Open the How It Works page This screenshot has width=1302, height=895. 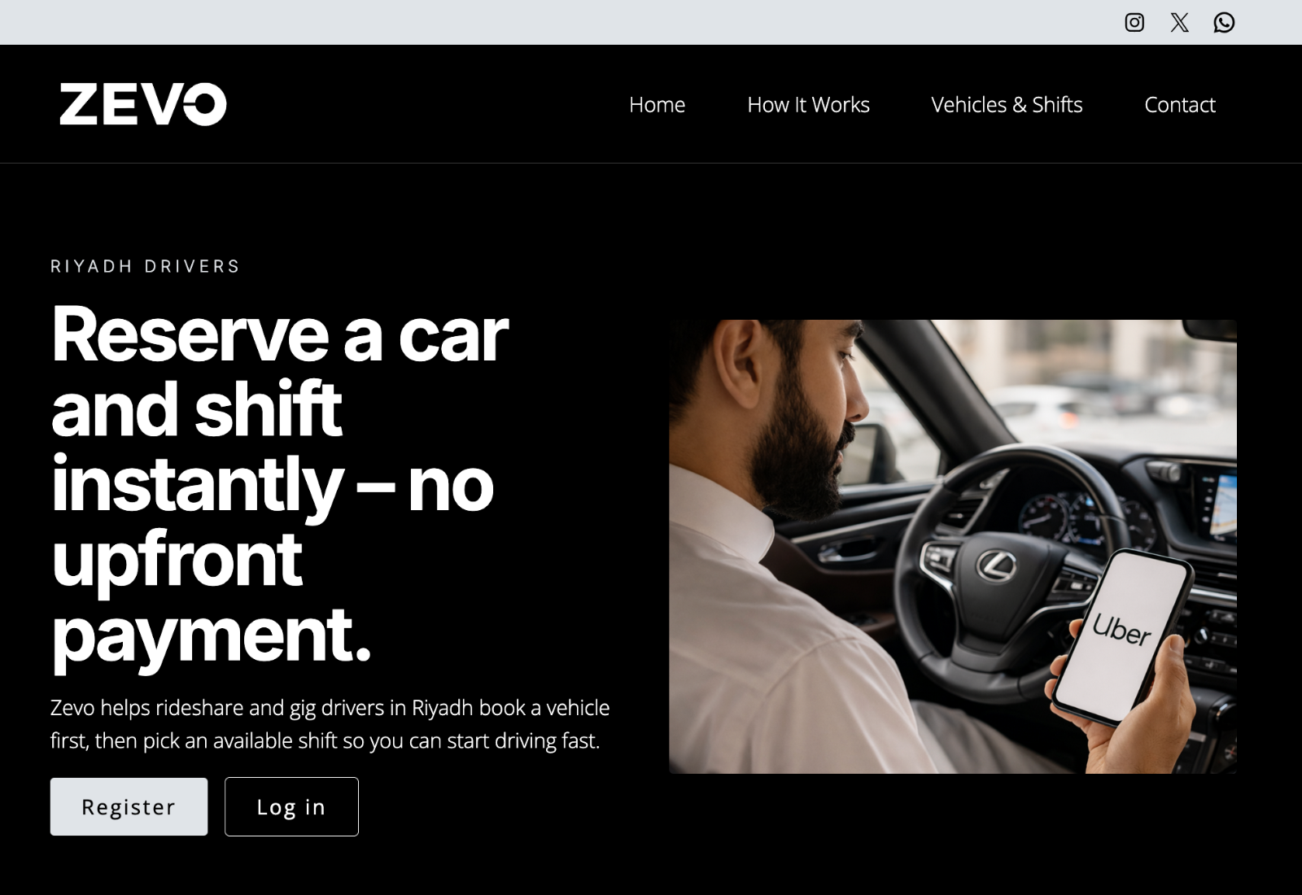tap(808, 104)
